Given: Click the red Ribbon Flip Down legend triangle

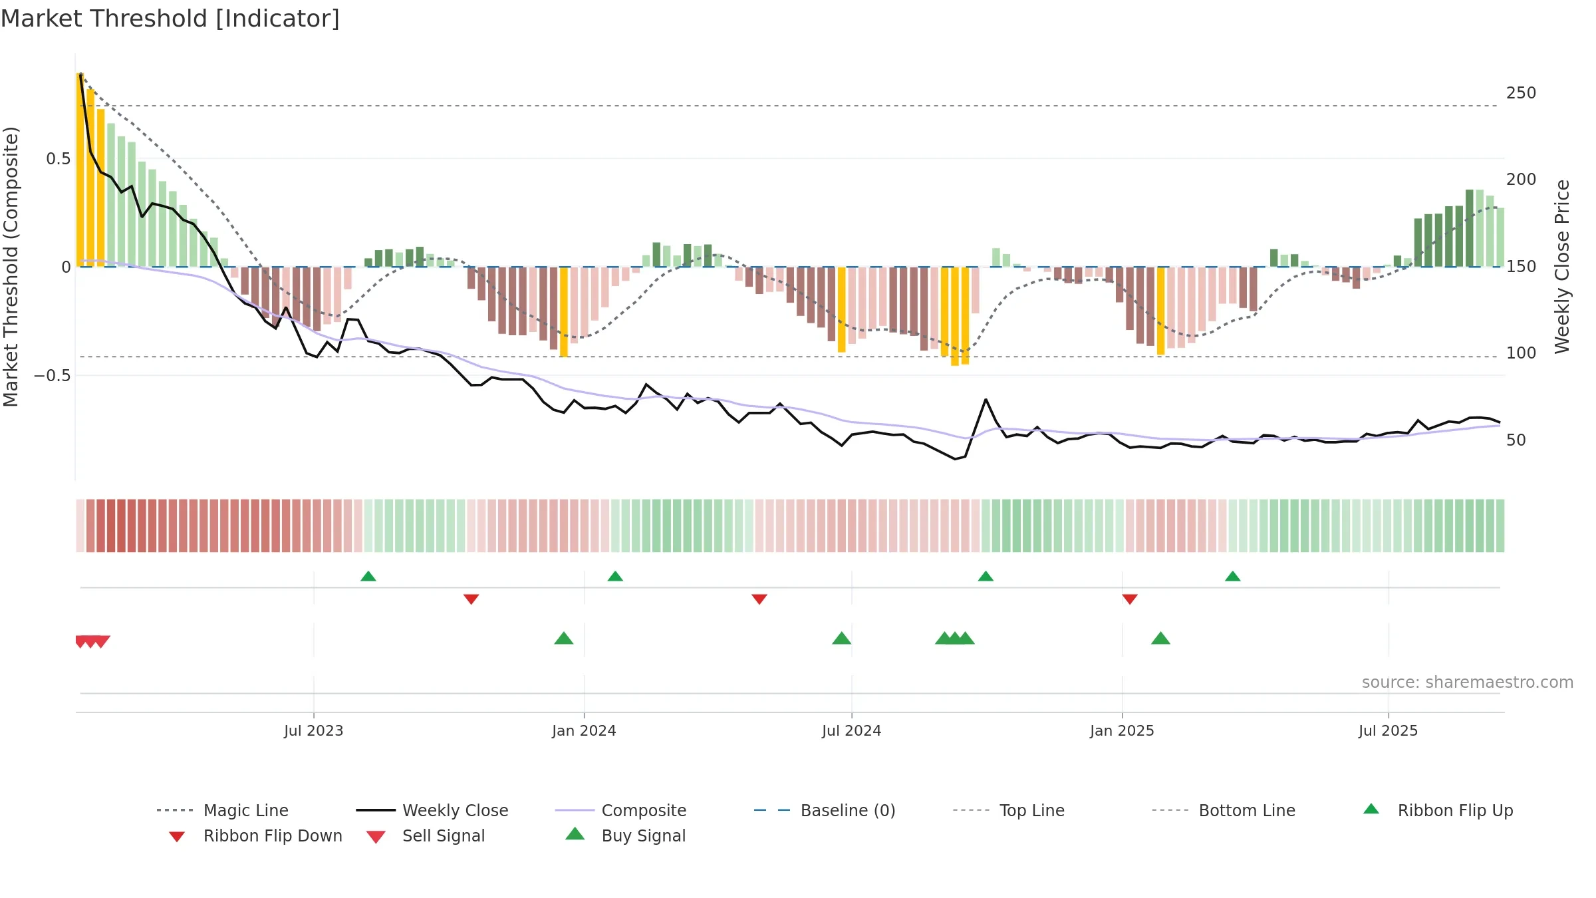Looking at the screenshot, I should pyautogui.click(x=177, y=837).
